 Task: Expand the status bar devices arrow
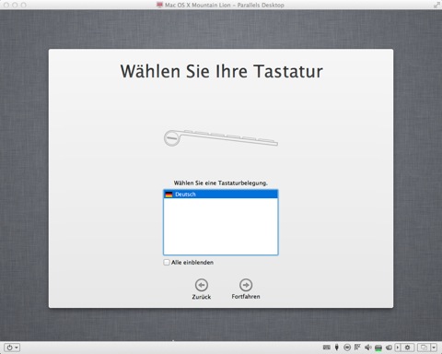point(398,348)
